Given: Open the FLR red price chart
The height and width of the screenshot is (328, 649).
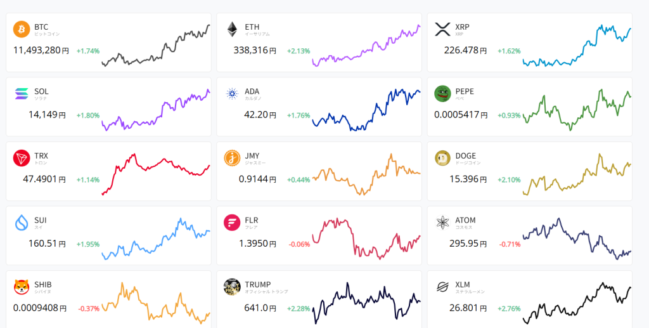Looking at the screenshot, I should click(366, 239).
